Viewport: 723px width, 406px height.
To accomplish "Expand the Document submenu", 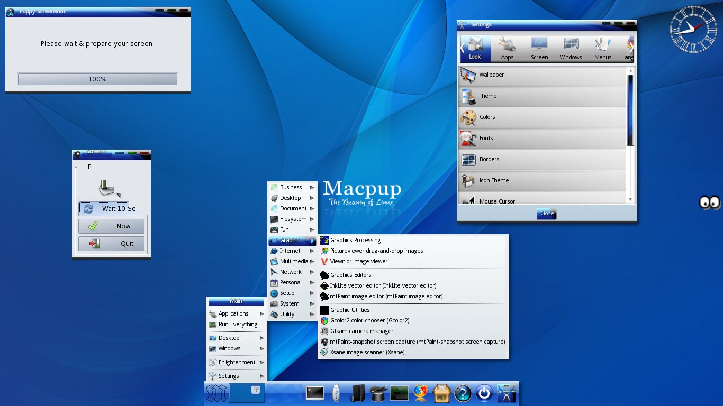I will (x=292, y=208).
